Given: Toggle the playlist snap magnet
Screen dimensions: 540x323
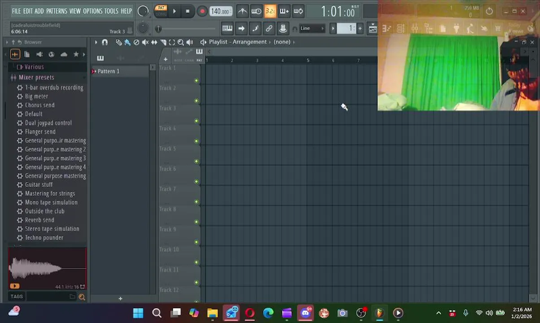Looking at the screenshot, I should (105, 42).
